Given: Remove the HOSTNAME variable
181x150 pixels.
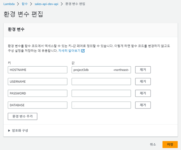Looking at the screenshot, I should tap(143, 70).
